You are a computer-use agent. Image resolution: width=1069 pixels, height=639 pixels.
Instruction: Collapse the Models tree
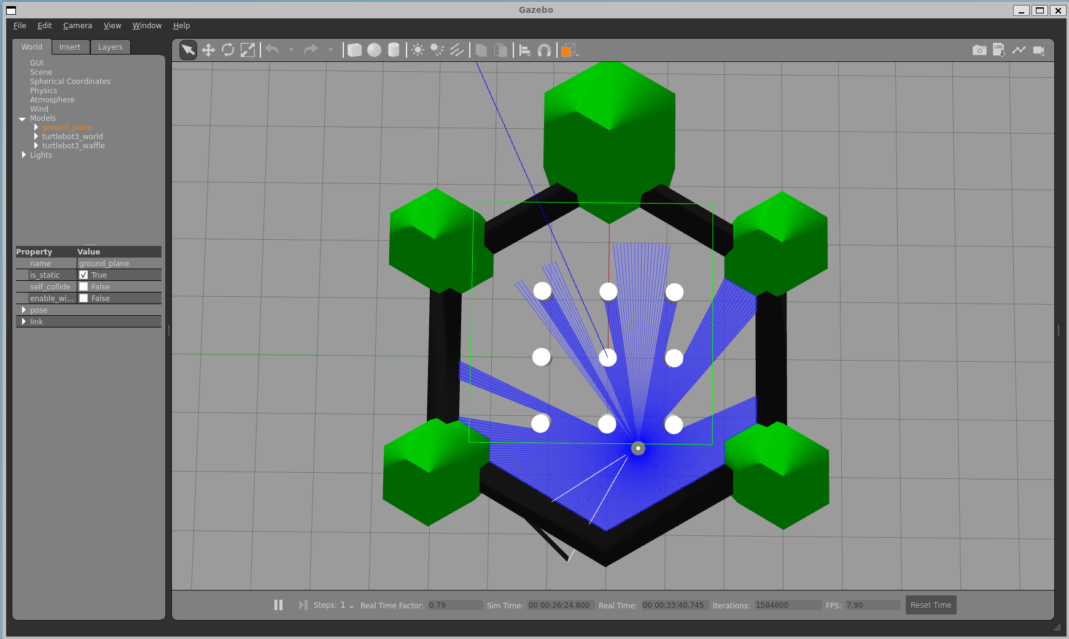click(23, 118)
